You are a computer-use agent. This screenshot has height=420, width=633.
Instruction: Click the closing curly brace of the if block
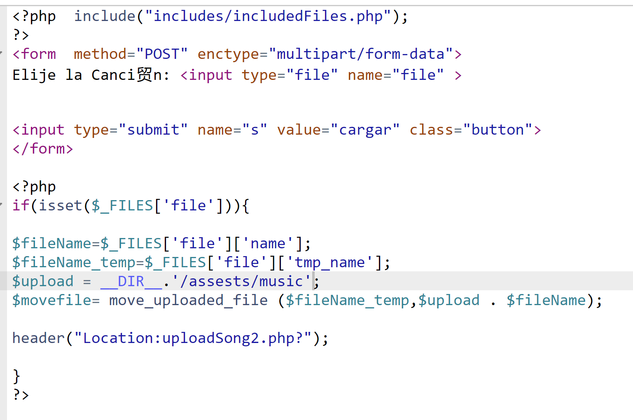16,376
